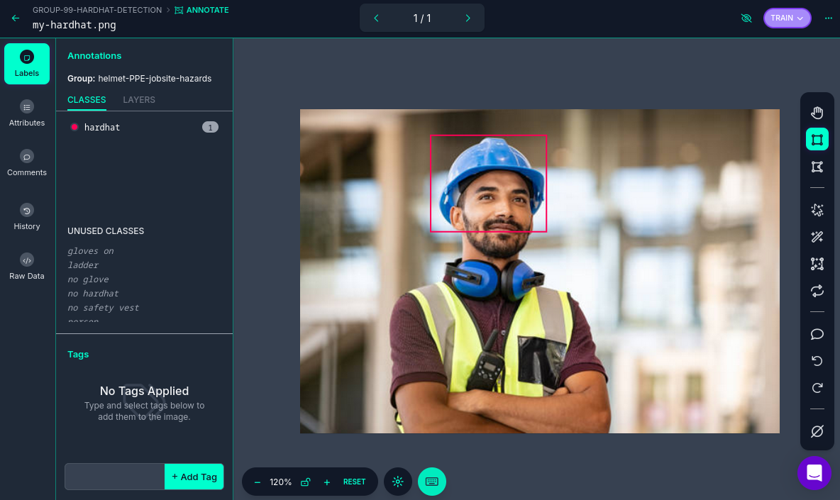Open the Raw Data sidebar panel

27,267
